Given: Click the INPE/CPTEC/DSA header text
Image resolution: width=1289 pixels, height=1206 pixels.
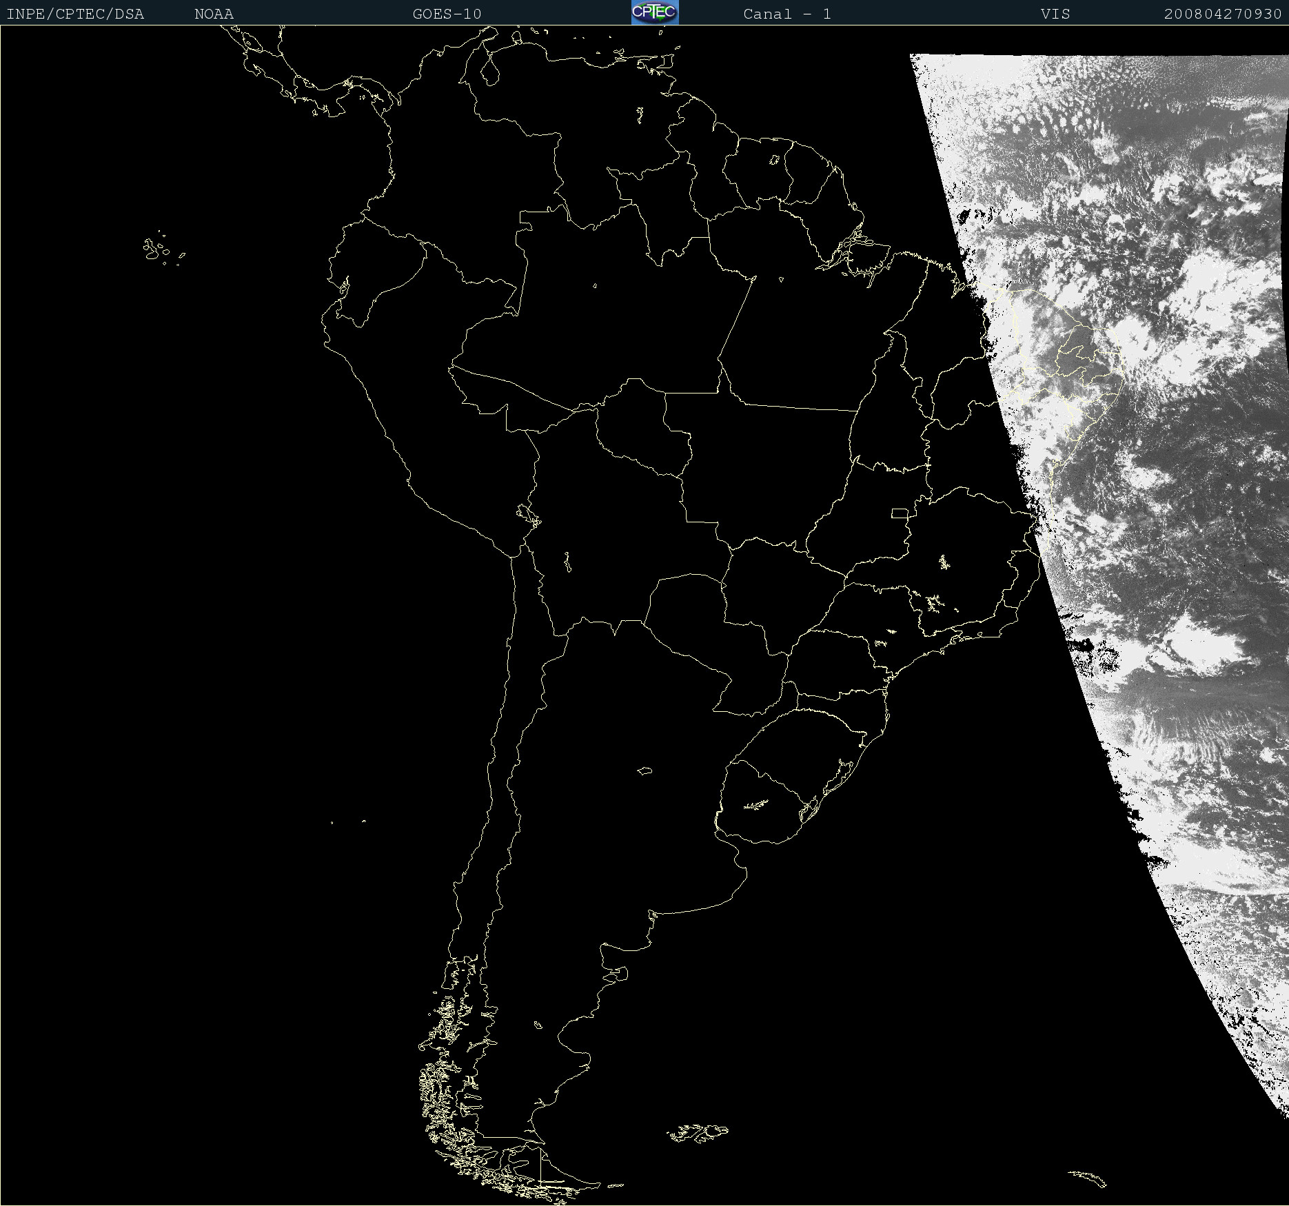Looking at the screenshot, I should click(75, 14).
